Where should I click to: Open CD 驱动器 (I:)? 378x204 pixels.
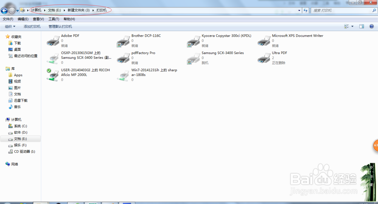click(22, 152)
